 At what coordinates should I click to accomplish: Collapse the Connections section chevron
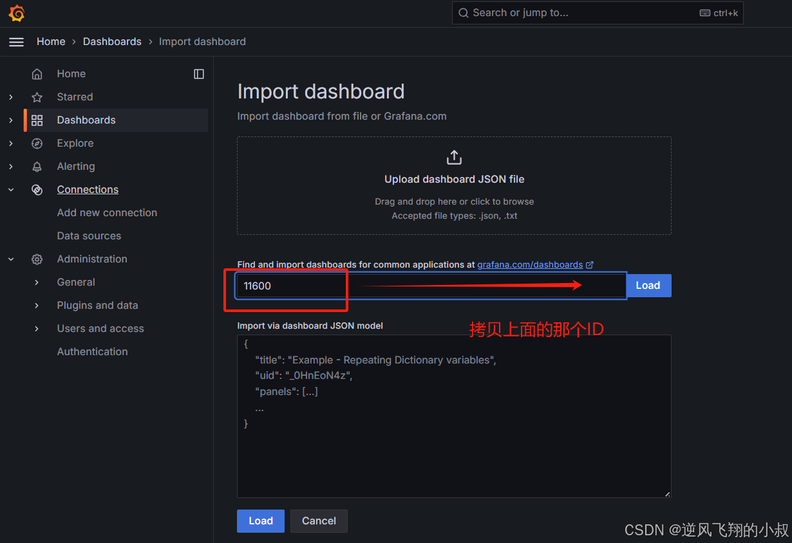point(11,190)
